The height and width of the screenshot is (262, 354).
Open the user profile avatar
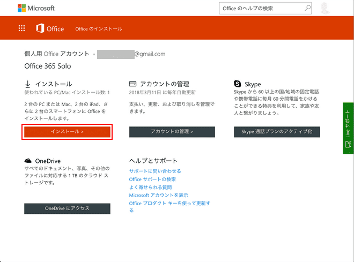click(x=325, y=9)
